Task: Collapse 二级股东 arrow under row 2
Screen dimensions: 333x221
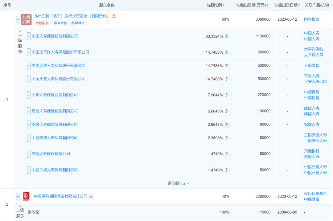Action: tap(20, 207)
